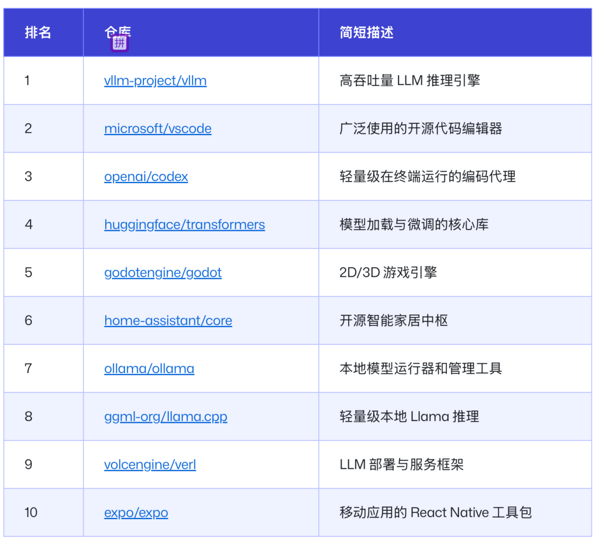
Task: Go to the home-assistant/core link
Action: 168,321
